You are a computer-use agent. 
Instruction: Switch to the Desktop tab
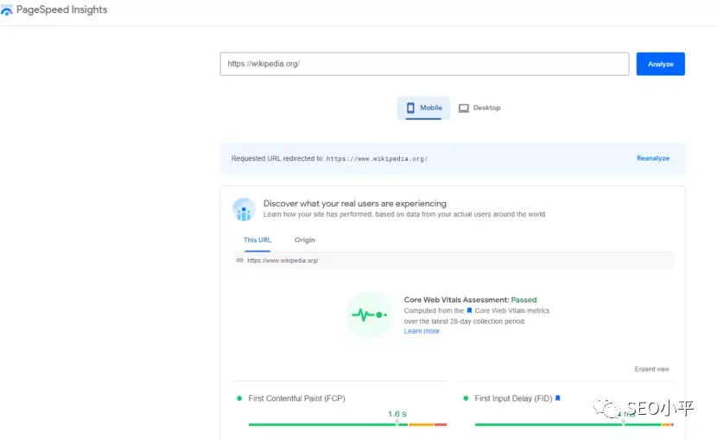[x=479, y=108]
